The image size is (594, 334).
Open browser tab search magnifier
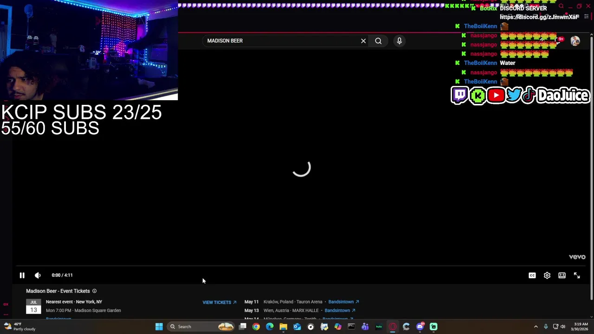(x=561, y=6)
